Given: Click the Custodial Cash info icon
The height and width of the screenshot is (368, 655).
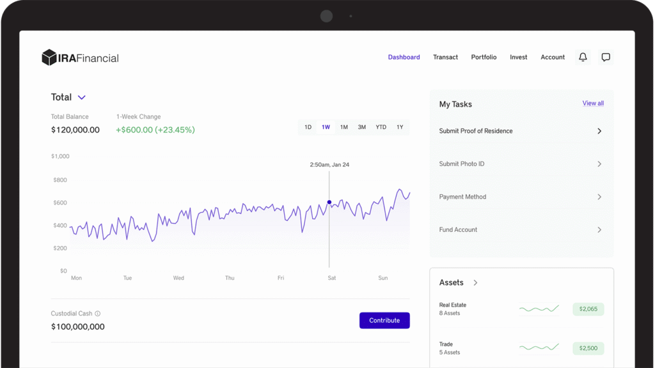Looking at the screenshot, I should (98, 314).
